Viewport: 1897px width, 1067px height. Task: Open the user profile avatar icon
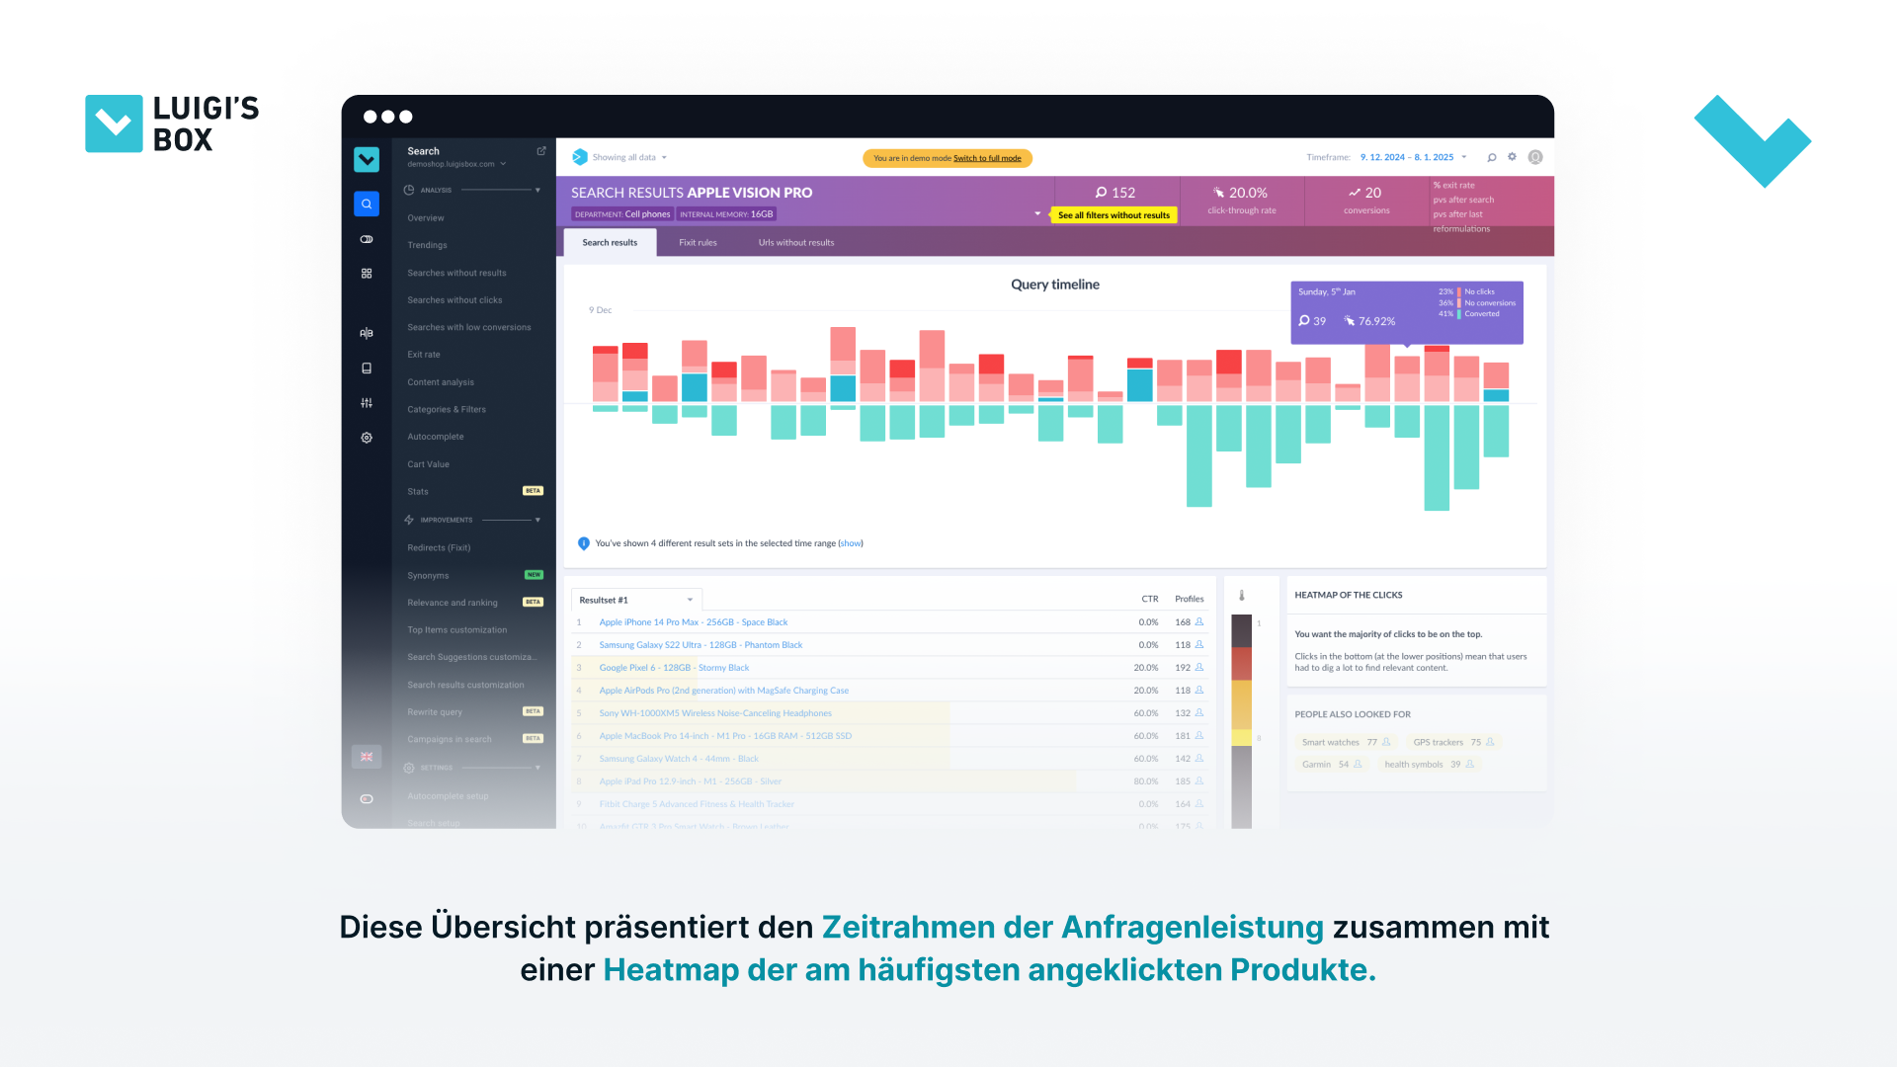pos(1535,157)
